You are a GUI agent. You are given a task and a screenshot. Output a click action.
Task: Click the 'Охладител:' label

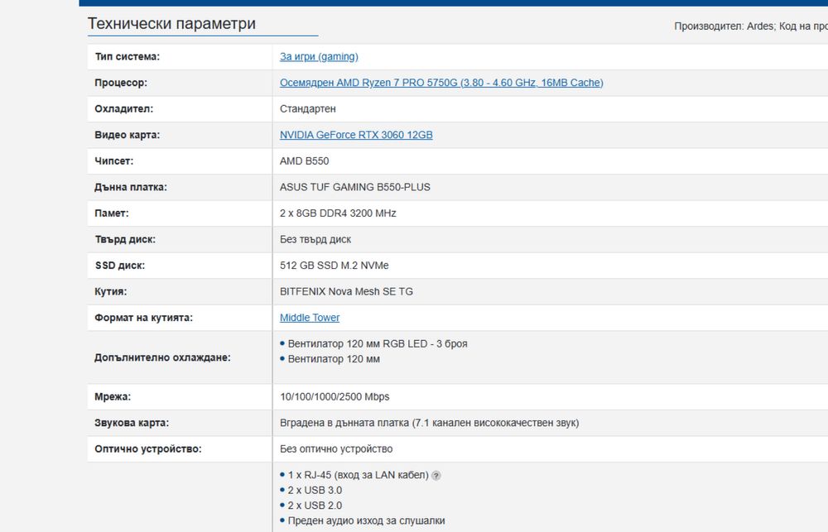(x=124, y=108)
